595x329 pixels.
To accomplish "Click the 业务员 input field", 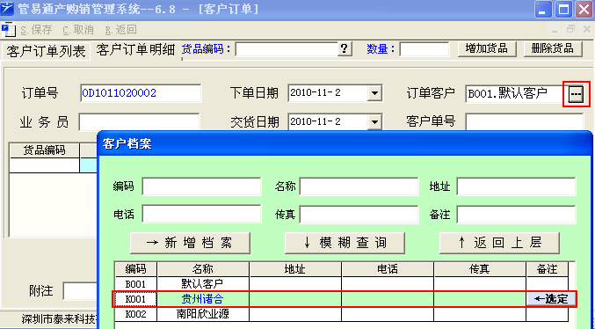I will [139, 122].
